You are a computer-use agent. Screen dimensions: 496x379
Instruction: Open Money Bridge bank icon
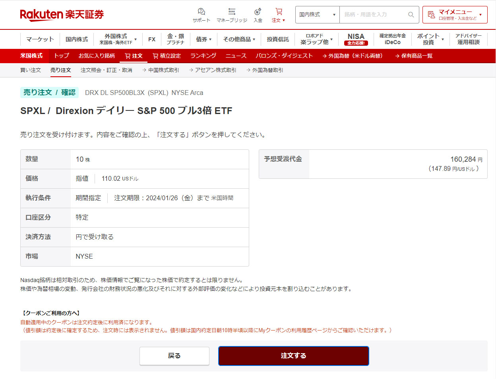coord(232,12)
